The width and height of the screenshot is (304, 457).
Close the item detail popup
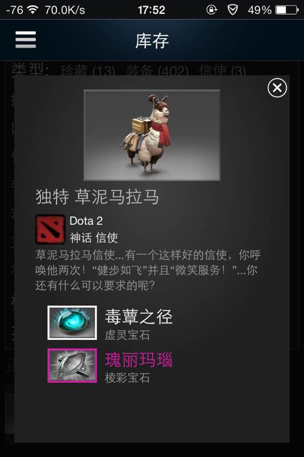(277, 88)
